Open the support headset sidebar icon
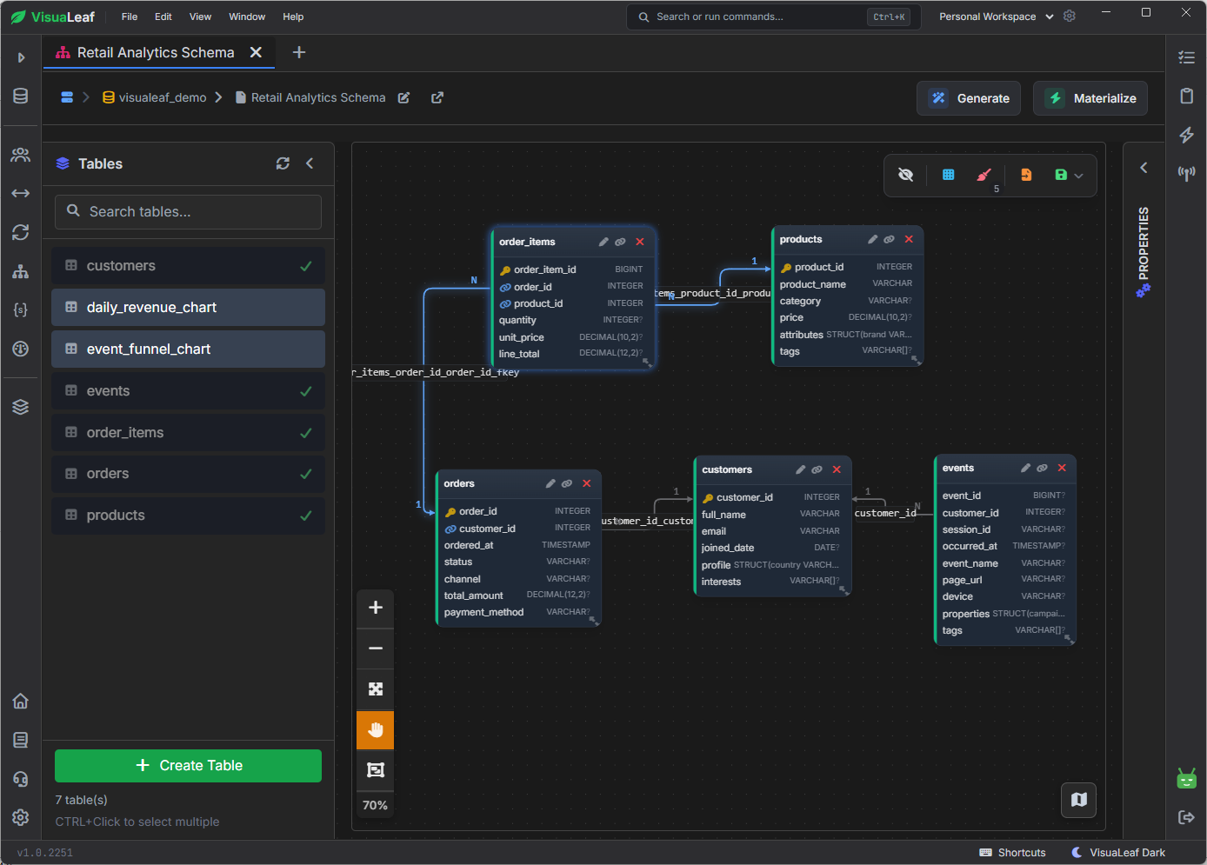 point(21,779)
